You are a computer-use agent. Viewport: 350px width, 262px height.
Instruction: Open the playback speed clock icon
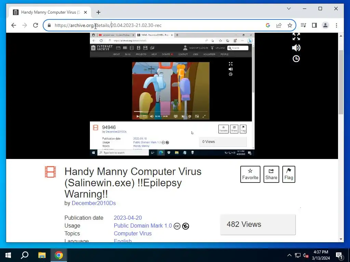point(296,59)
